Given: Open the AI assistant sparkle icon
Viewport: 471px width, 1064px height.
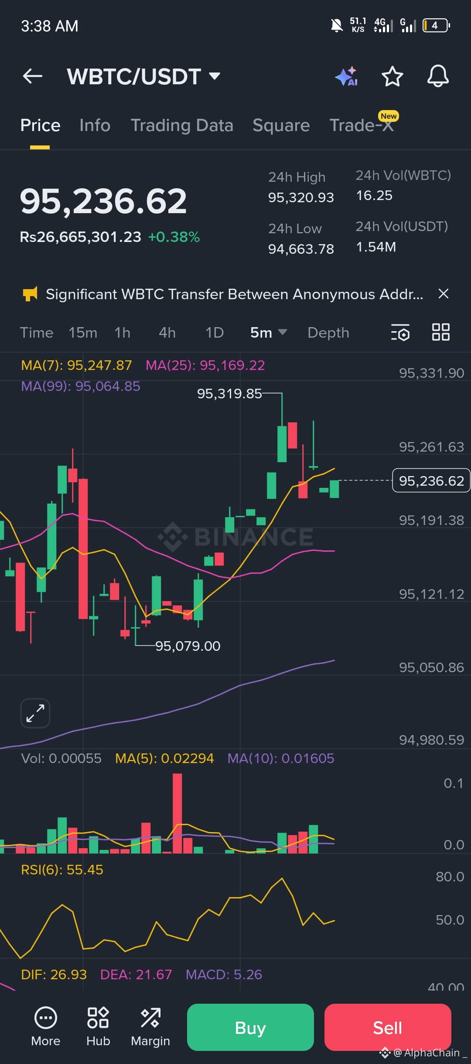Looking at the screenshot, I should click(x=347, y=76).
